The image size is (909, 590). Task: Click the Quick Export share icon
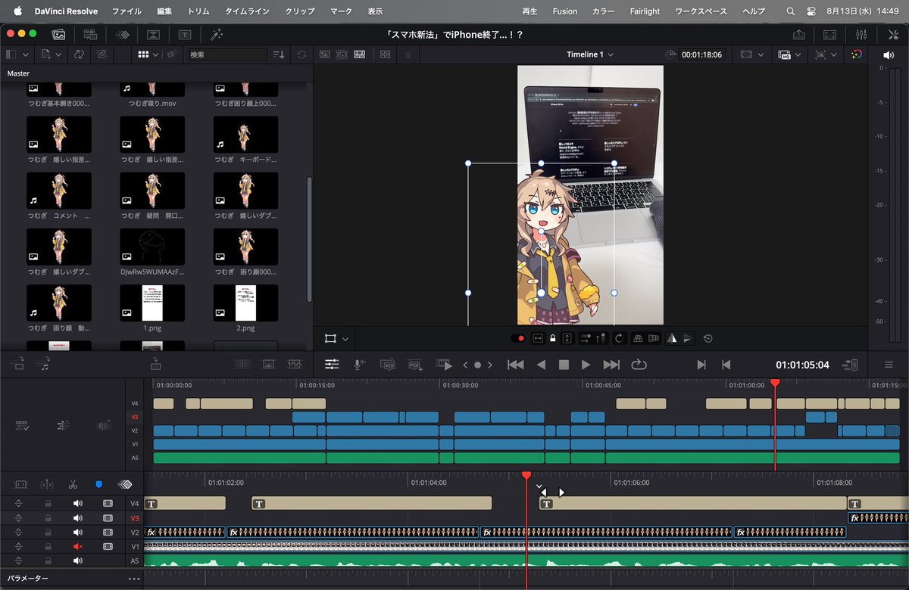[x=798, y=35]
